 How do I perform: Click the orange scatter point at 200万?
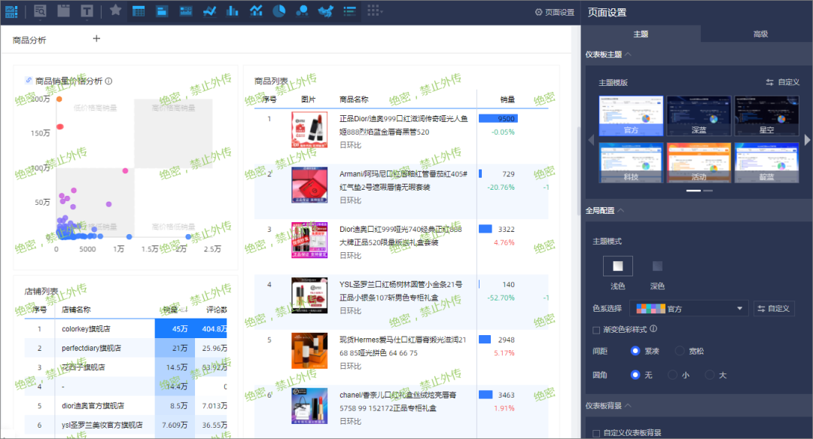59,99
